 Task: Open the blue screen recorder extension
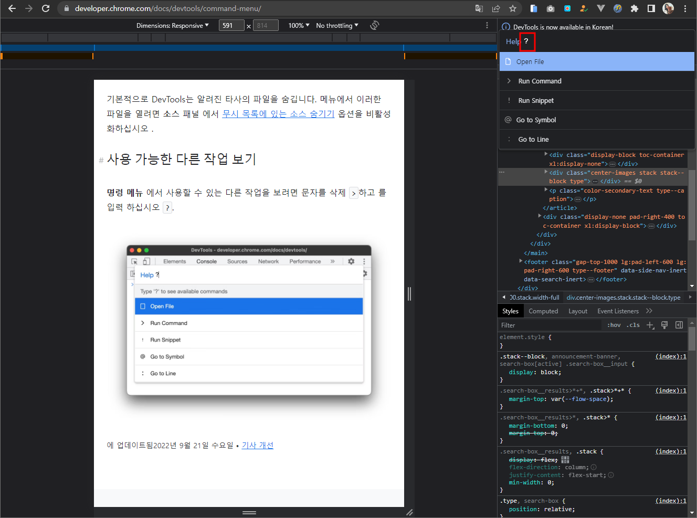point(567,8)
